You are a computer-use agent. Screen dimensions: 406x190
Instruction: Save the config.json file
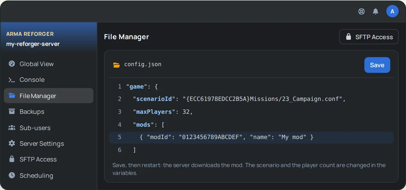pyautogui.click(x=377, y=65)
